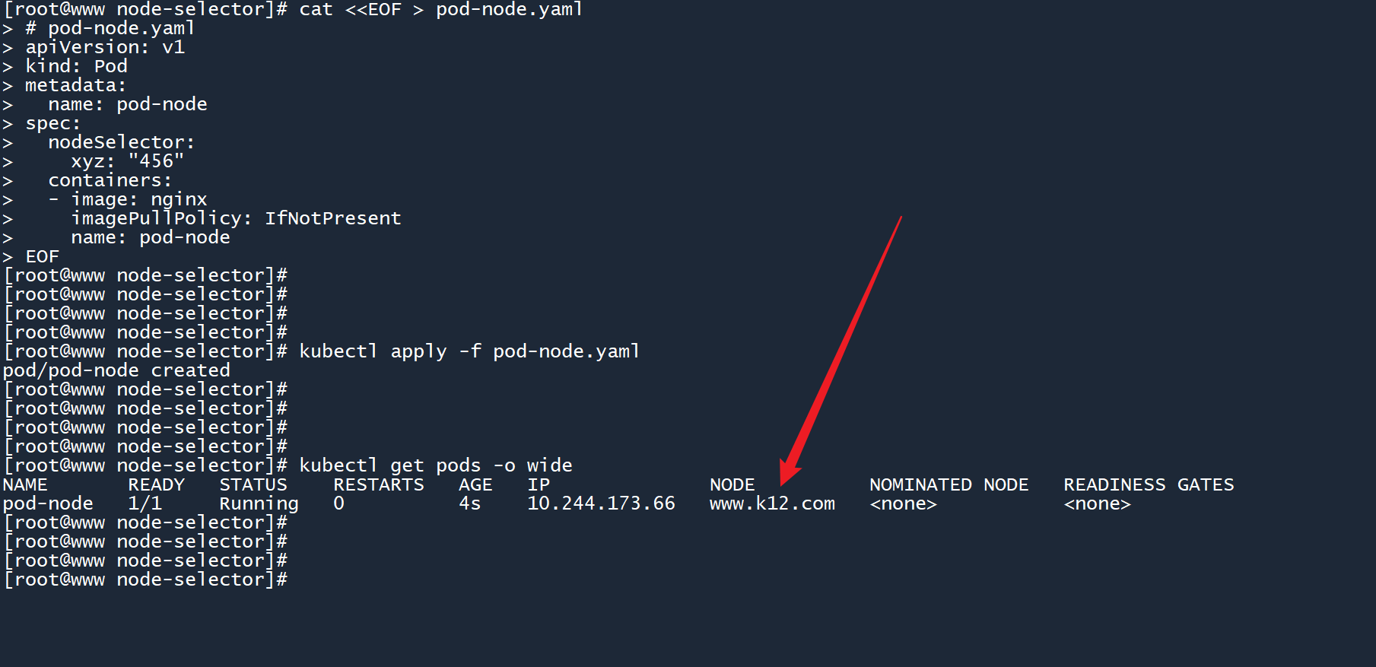This screenshot has width=1376, height=667.
Task: Click the nodeSelector: key in the YAML
Action: coord(121,142)
